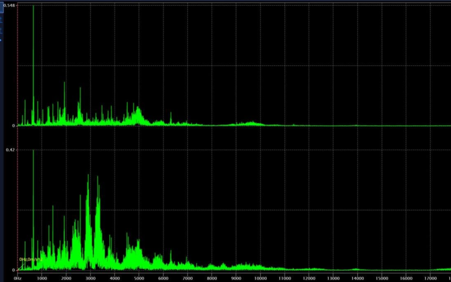The width and height of the screenshot is (451, 282).
Task: Click the 0Hz,0m/s^2 cursor readout label
Action: 30,259
